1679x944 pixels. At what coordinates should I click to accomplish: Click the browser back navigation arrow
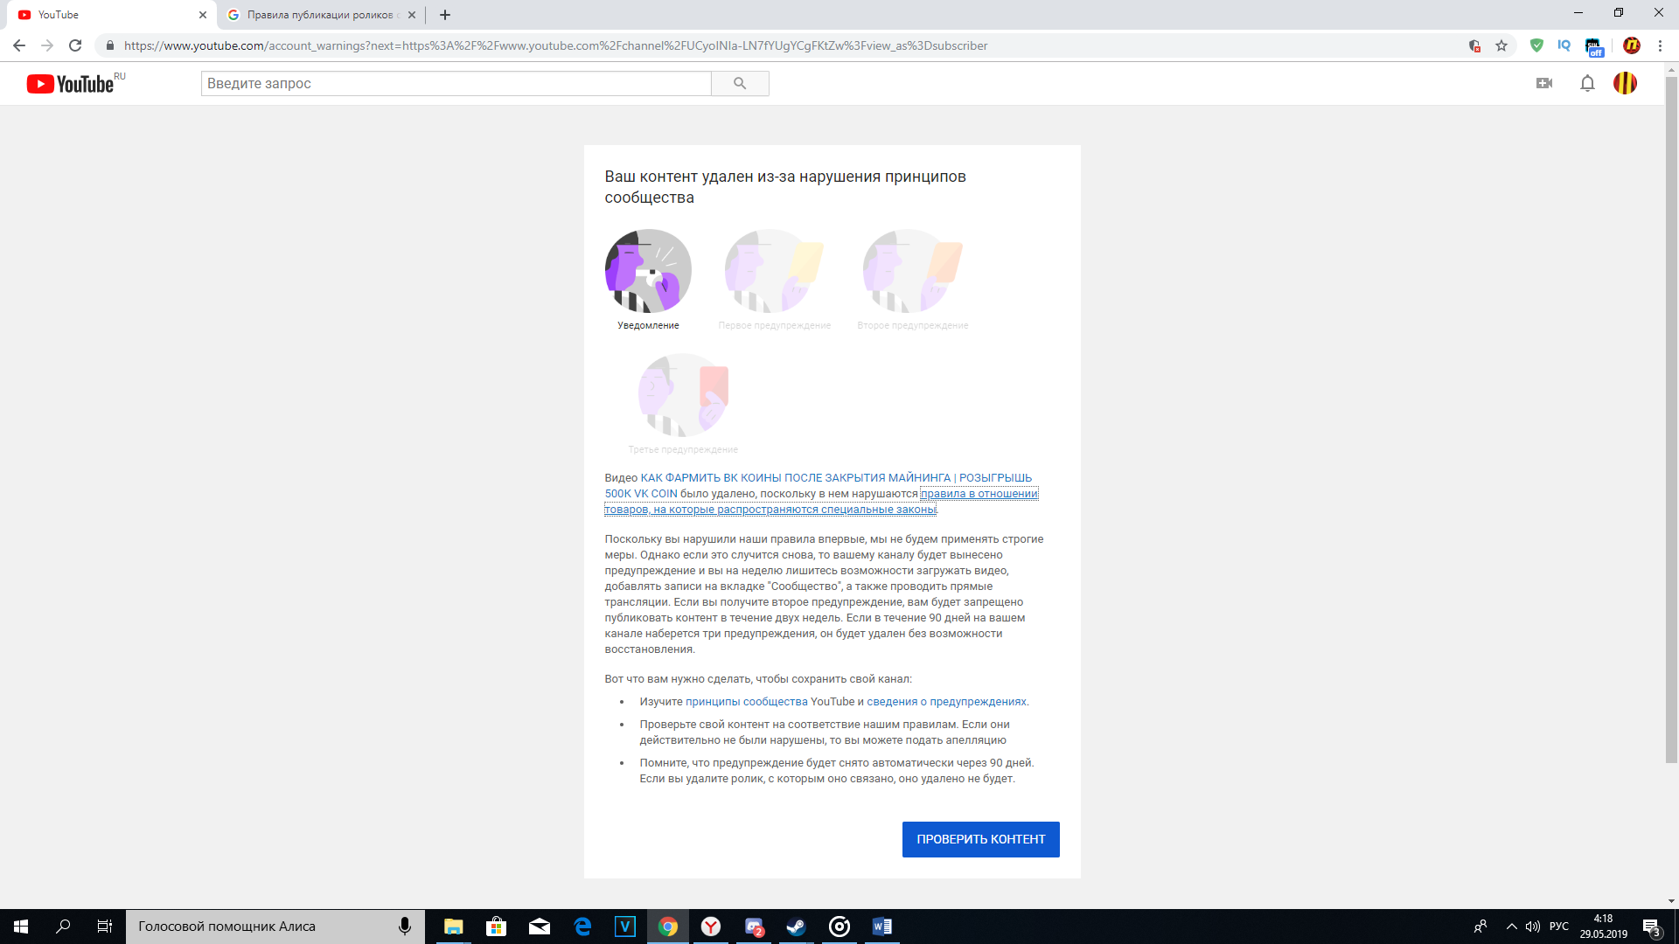21,46
